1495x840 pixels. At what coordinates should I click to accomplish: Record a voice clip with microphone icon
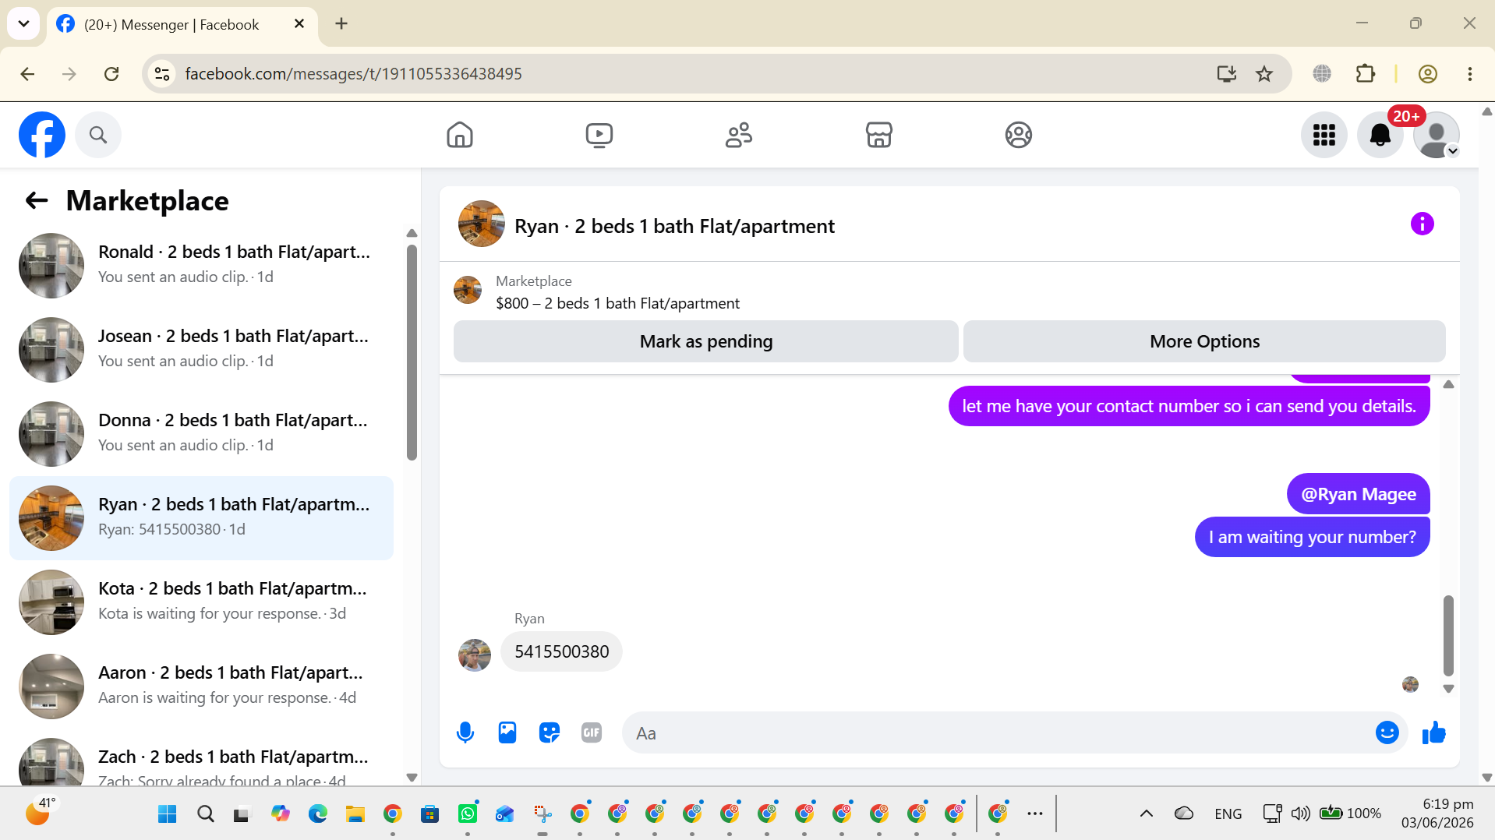coord(465,733)
